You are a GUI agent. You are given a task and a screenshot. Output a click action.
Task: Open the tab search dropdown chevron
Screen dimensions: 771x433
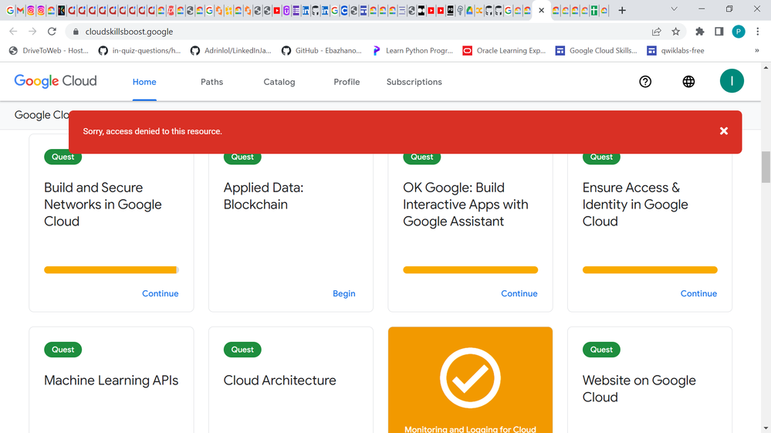[x=674, y=8]
